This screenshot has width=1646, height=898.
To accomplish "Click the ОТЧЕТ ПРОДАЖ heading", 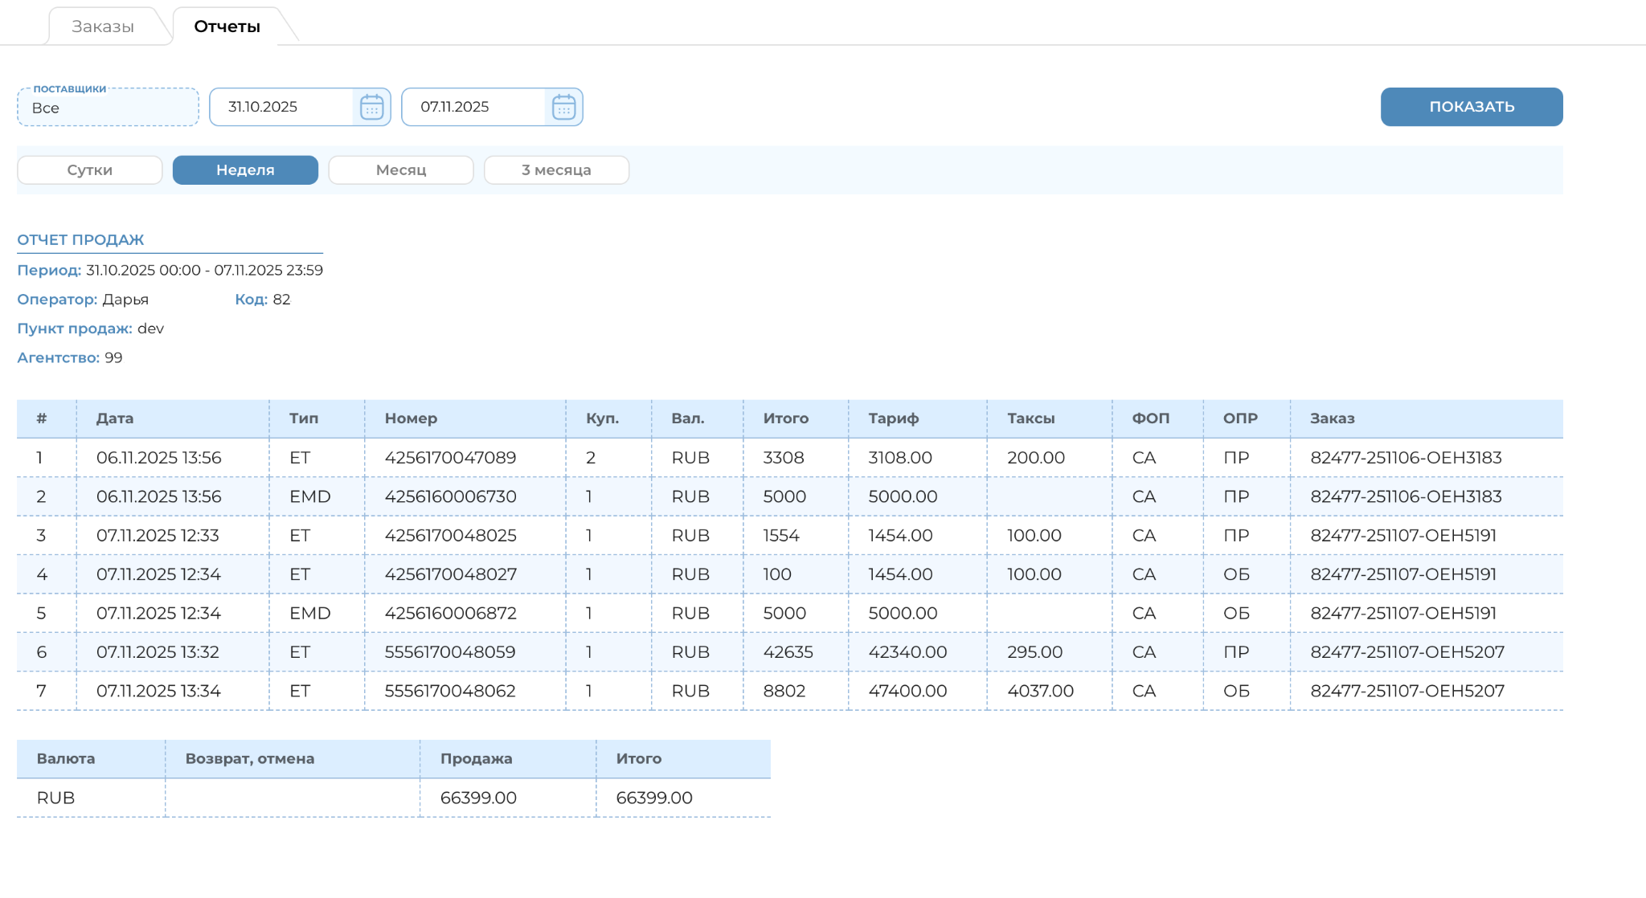I will [x=80, y=239].
